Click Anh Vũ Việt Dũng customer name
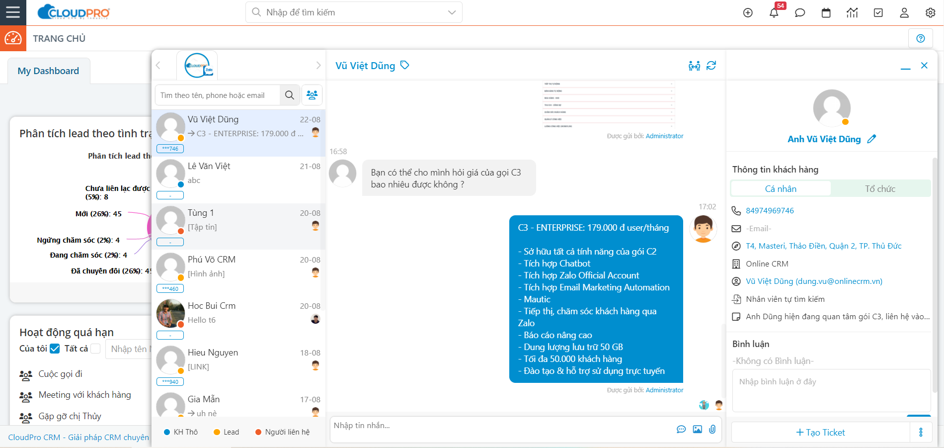Screen dimensions: 944x448 click(x=824, y=139)
